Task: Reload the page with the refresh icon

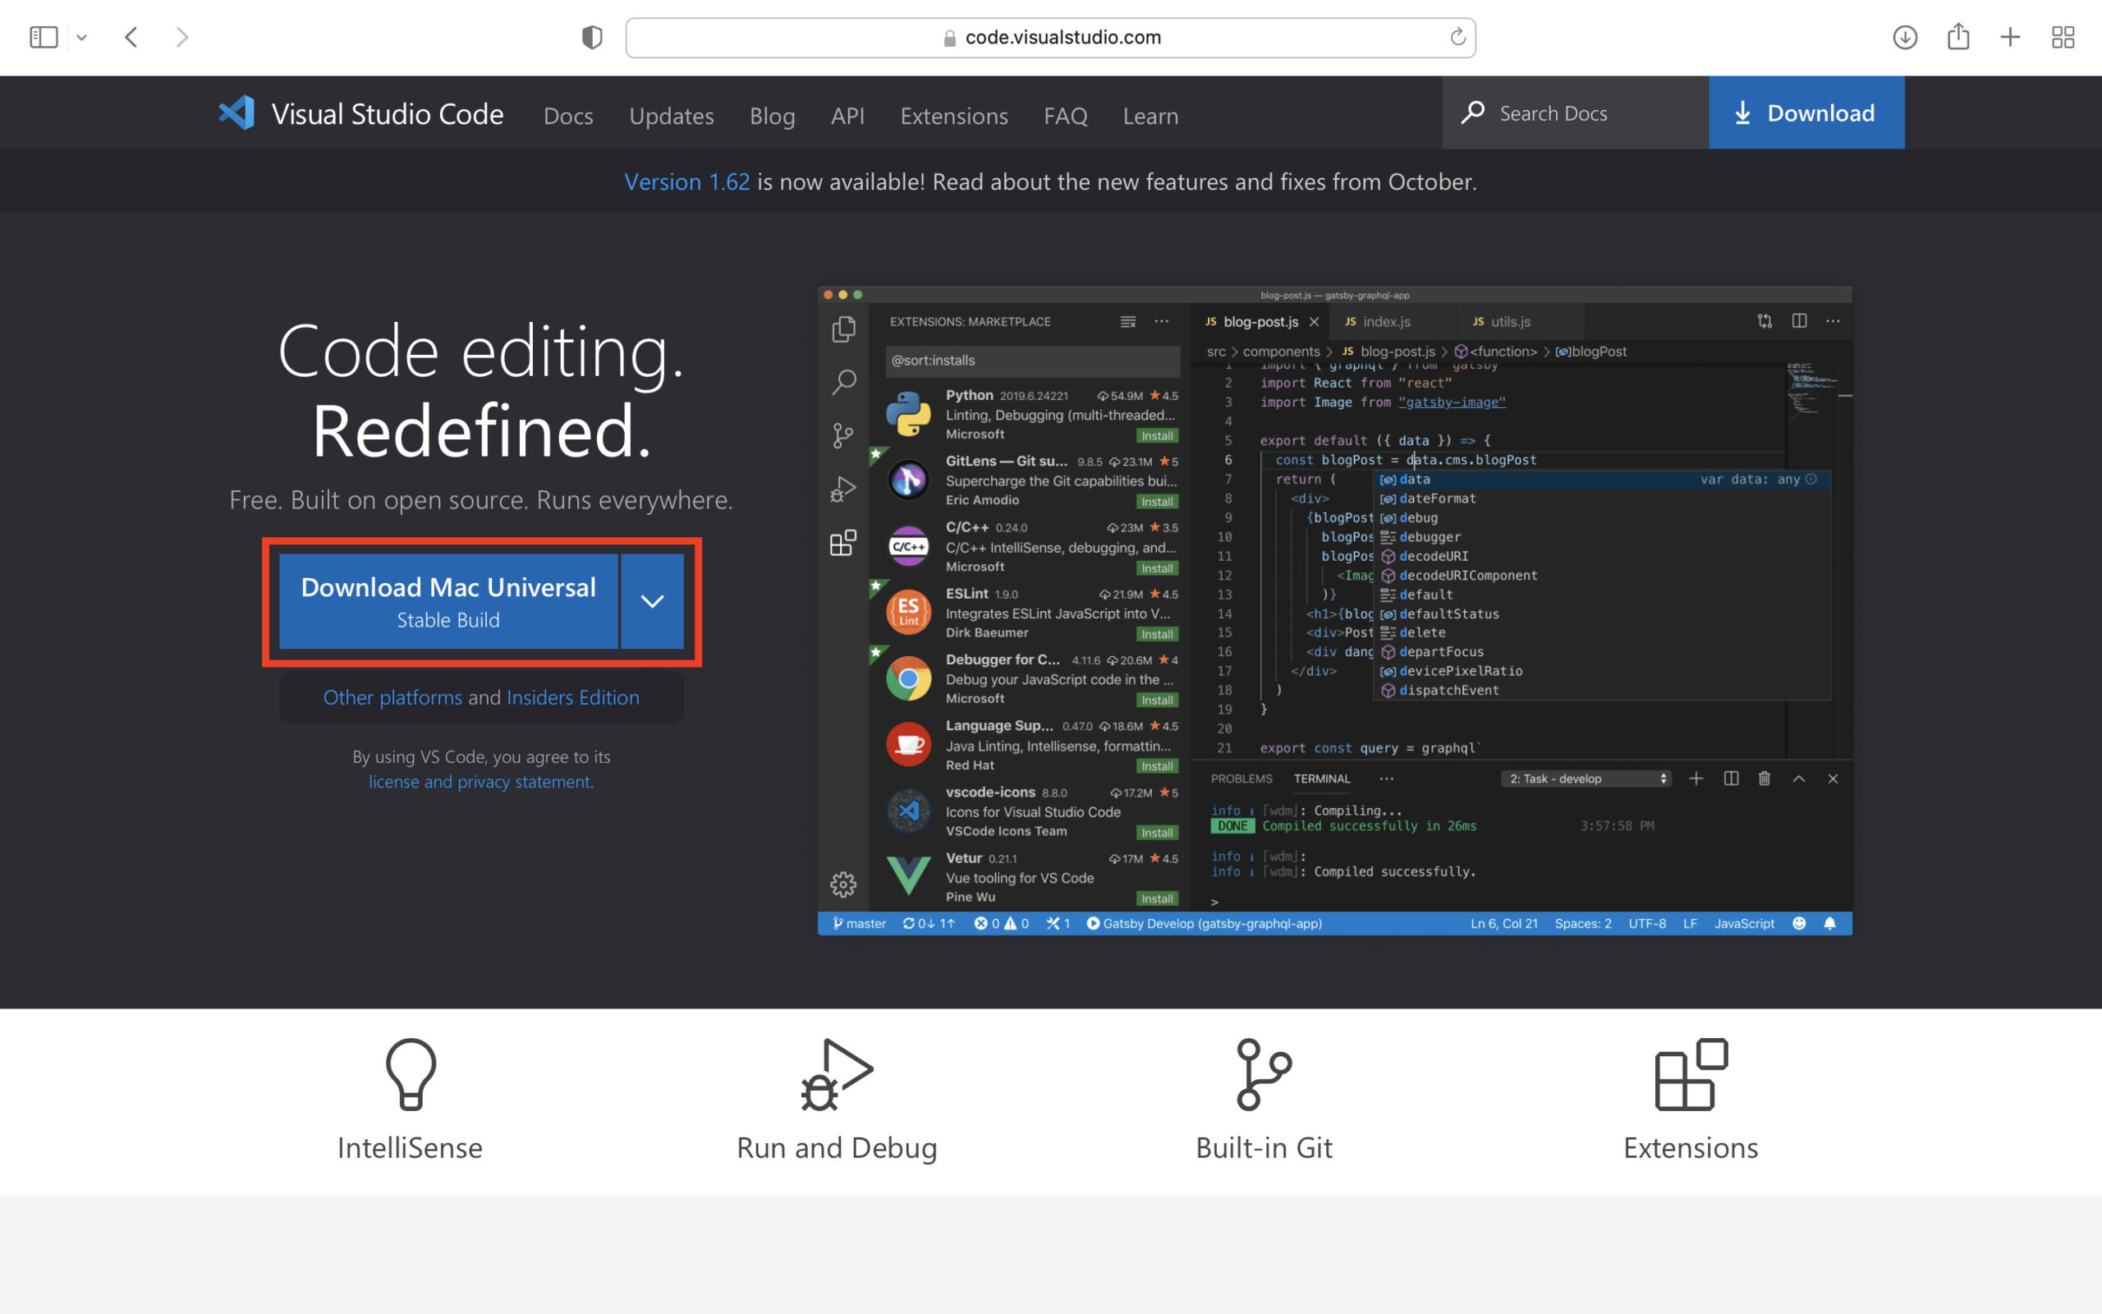Action: tap(1457, 36)
